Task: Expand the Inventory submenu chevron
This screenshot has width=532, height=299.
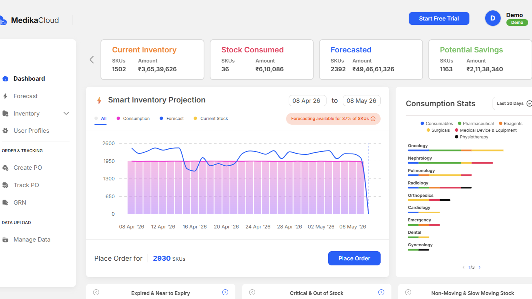Action: tap(66, 114)
